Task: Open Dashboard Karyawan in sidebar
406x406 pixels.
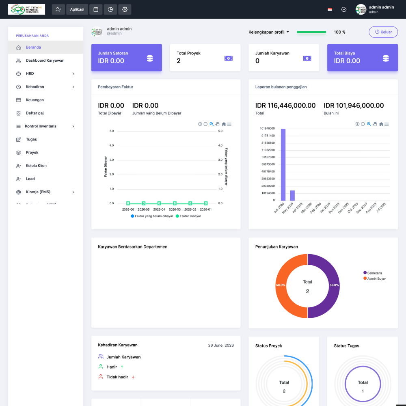Action: [45, 60]
